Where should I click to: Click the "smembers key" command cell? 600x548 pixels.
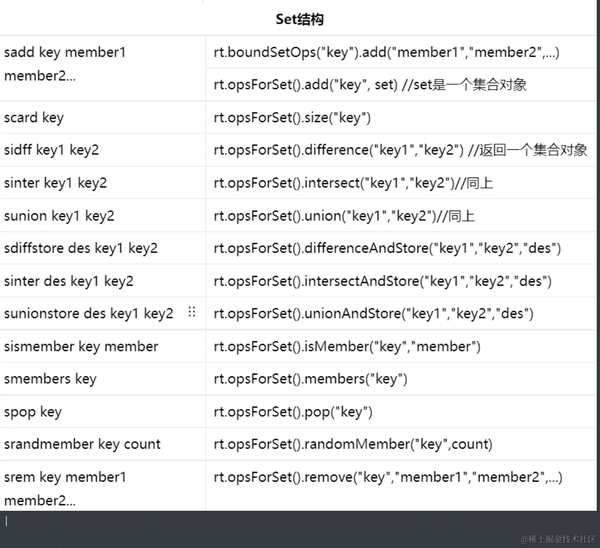[x=50, y=379]
